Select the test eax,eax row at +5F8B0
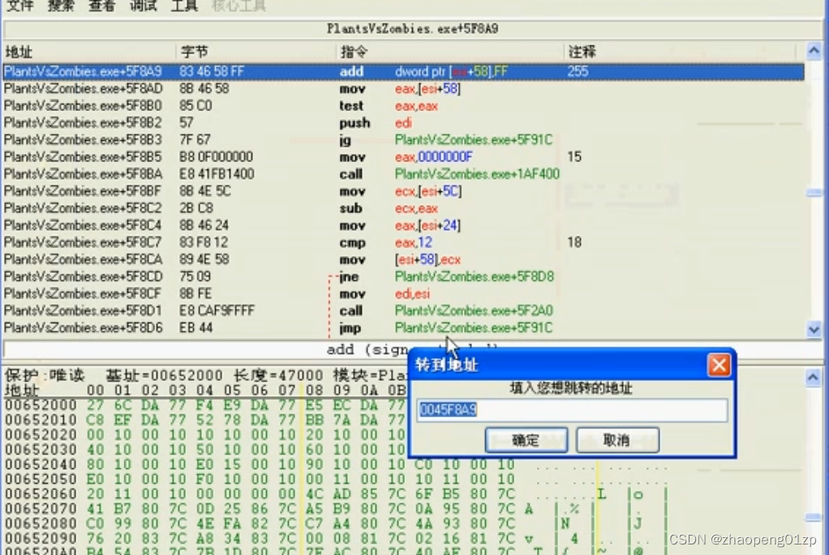The height and width of the screenshot is (555, 829). pyautogui.click(x=403, y=105)
